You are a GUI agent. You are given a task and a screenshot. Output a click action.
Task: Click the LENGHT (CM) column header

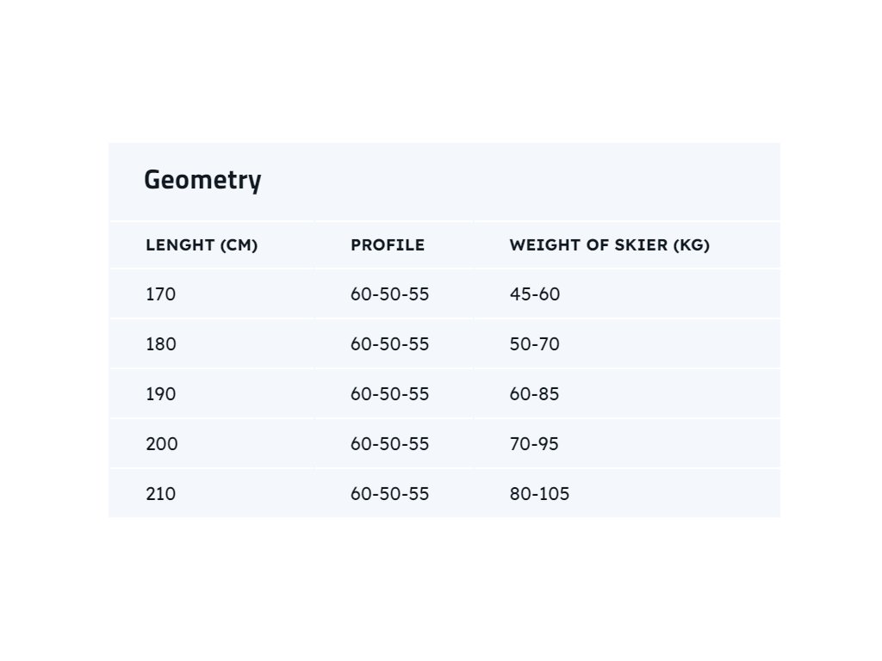point(202,245)
